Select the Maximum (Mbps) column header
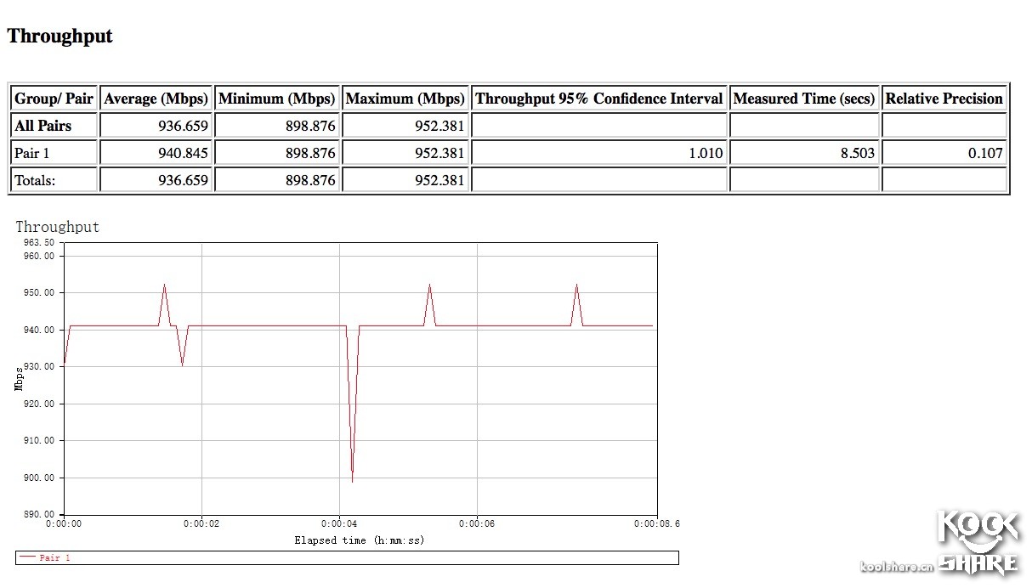This screenshot has height=588, width=1032. (x=405, y=99)
